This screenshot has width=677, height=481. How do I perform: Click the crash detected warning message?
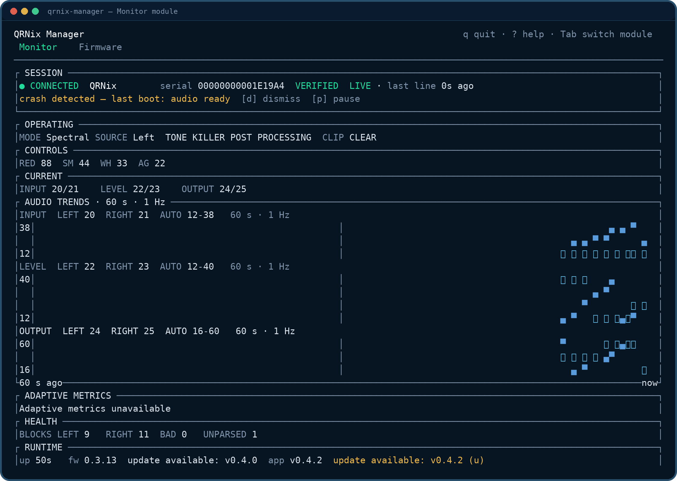pos(125,99)
